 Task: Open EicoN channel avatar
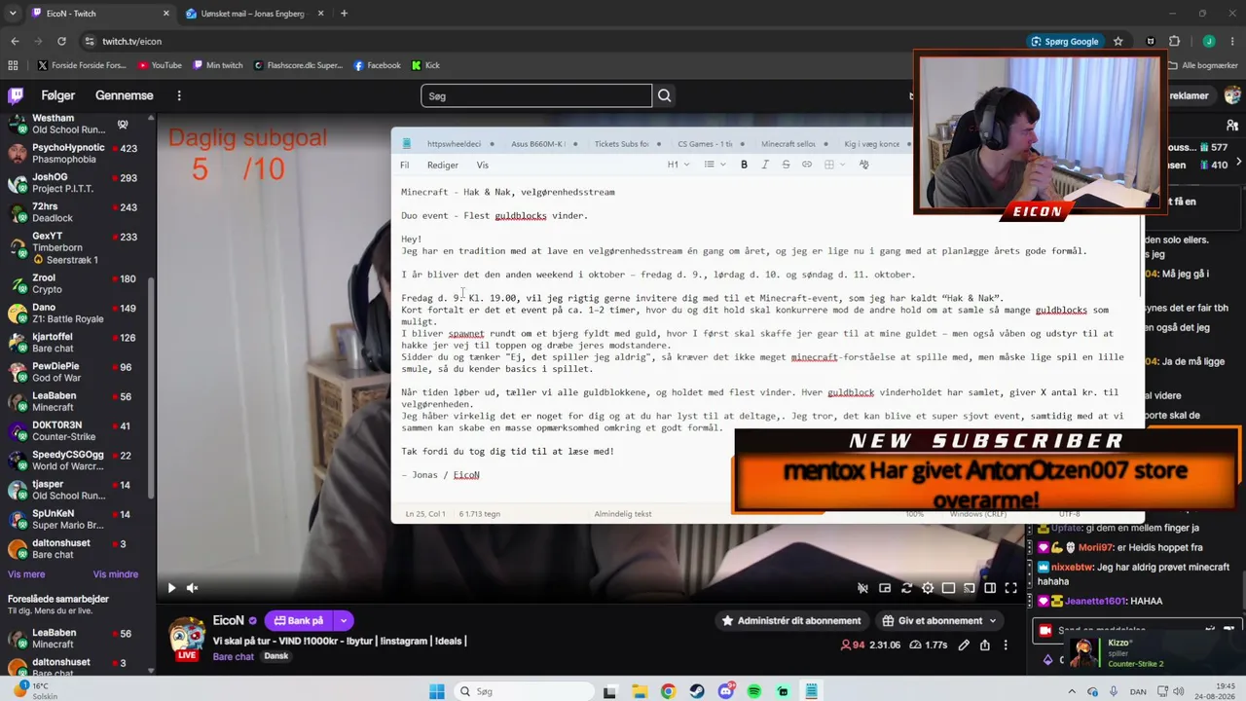pyautogui.click(x=187, y=638)
